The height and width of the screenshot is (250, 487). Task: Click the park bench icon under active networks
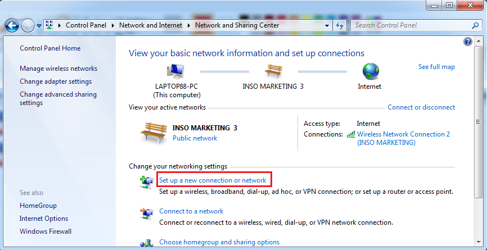[152, 133]
